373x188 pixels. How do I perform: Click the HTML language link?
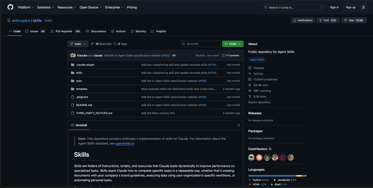tap(258, 184)
